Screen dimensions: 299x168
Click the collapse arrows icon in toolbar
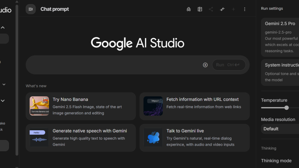pyautogui.click(x=222, y=9)
